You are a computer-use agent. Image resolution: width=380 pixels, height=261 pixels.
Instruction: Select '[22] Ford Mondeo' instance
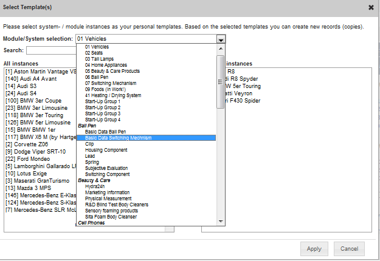[27, 159]
